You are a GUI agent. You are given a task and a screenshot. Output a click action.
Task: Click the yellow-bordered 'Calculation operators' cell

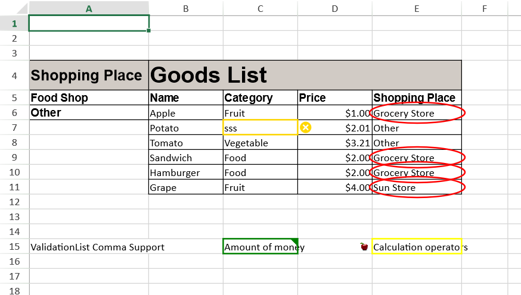(x=417, y=247)
